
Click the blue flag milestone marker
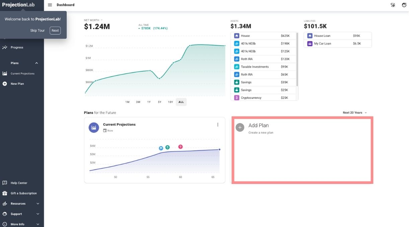point(161,148)
